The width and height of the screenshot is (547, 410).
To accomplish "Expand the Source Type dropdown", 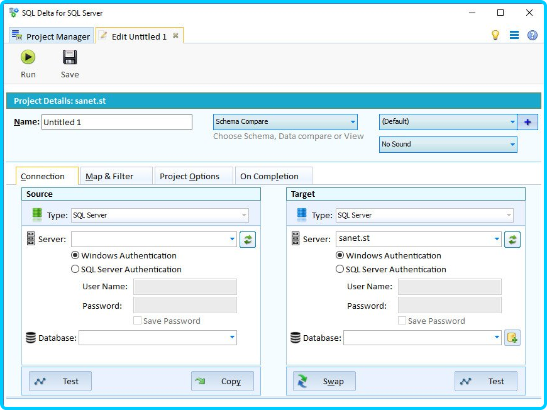I will coord(244,215).
